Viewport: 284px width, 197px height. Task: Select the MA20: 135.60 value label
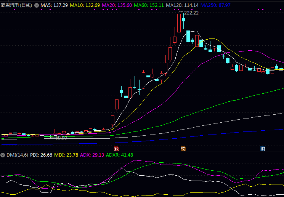(117, 5)
